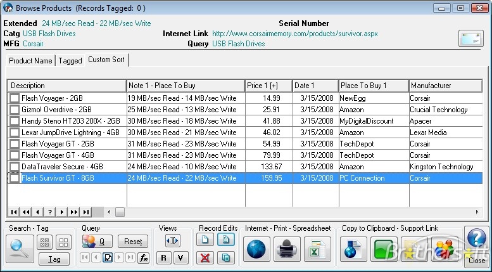Go to next record with navigator arrow
This screenshot has height=272, width=492.
tap(62, 212)
